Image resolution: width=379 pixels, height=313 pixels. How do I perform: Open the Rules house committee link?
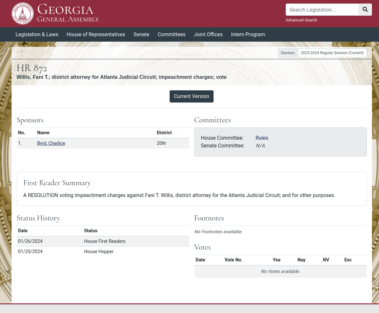(262, 138)
